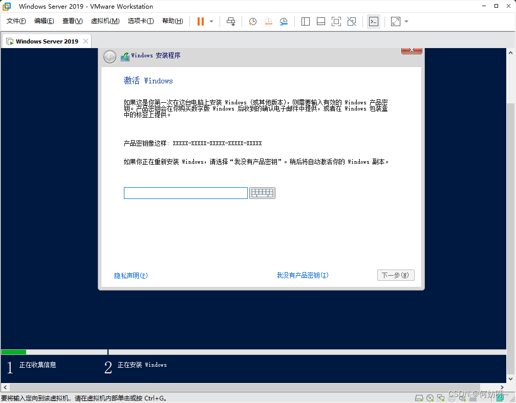The image size is (516, 403).
Task: Revert the virtual machine to a snapshot
Action: [x=268, y=21]
